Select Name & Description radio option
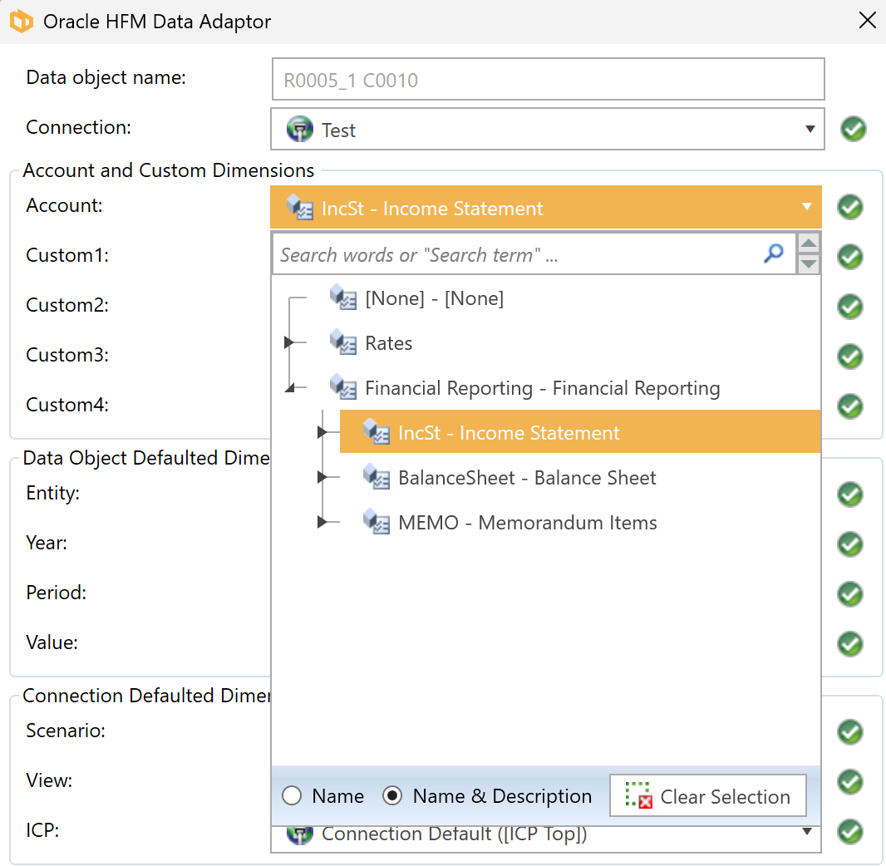This screenshot has height=866, width=886. pos(392,796)
